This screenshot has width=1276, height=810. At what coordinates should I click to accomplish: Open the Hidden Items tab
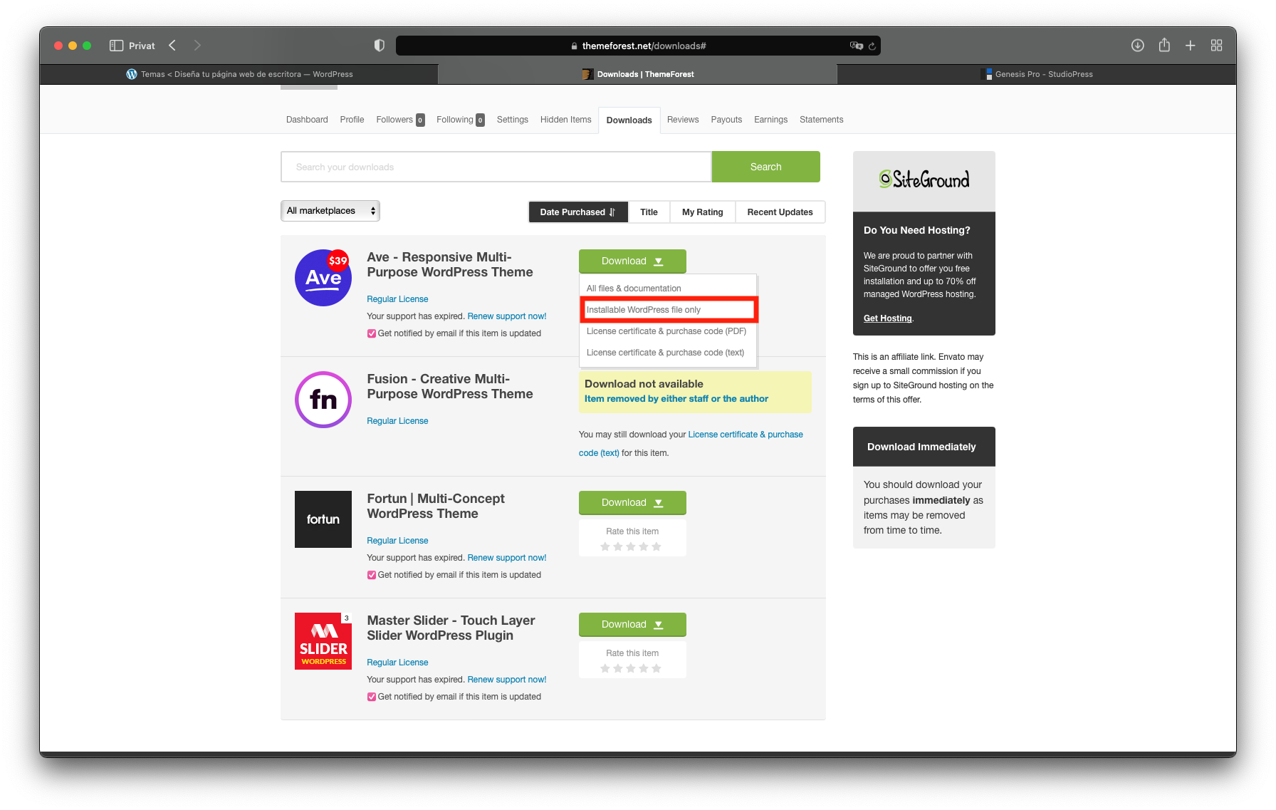point(566,120)
